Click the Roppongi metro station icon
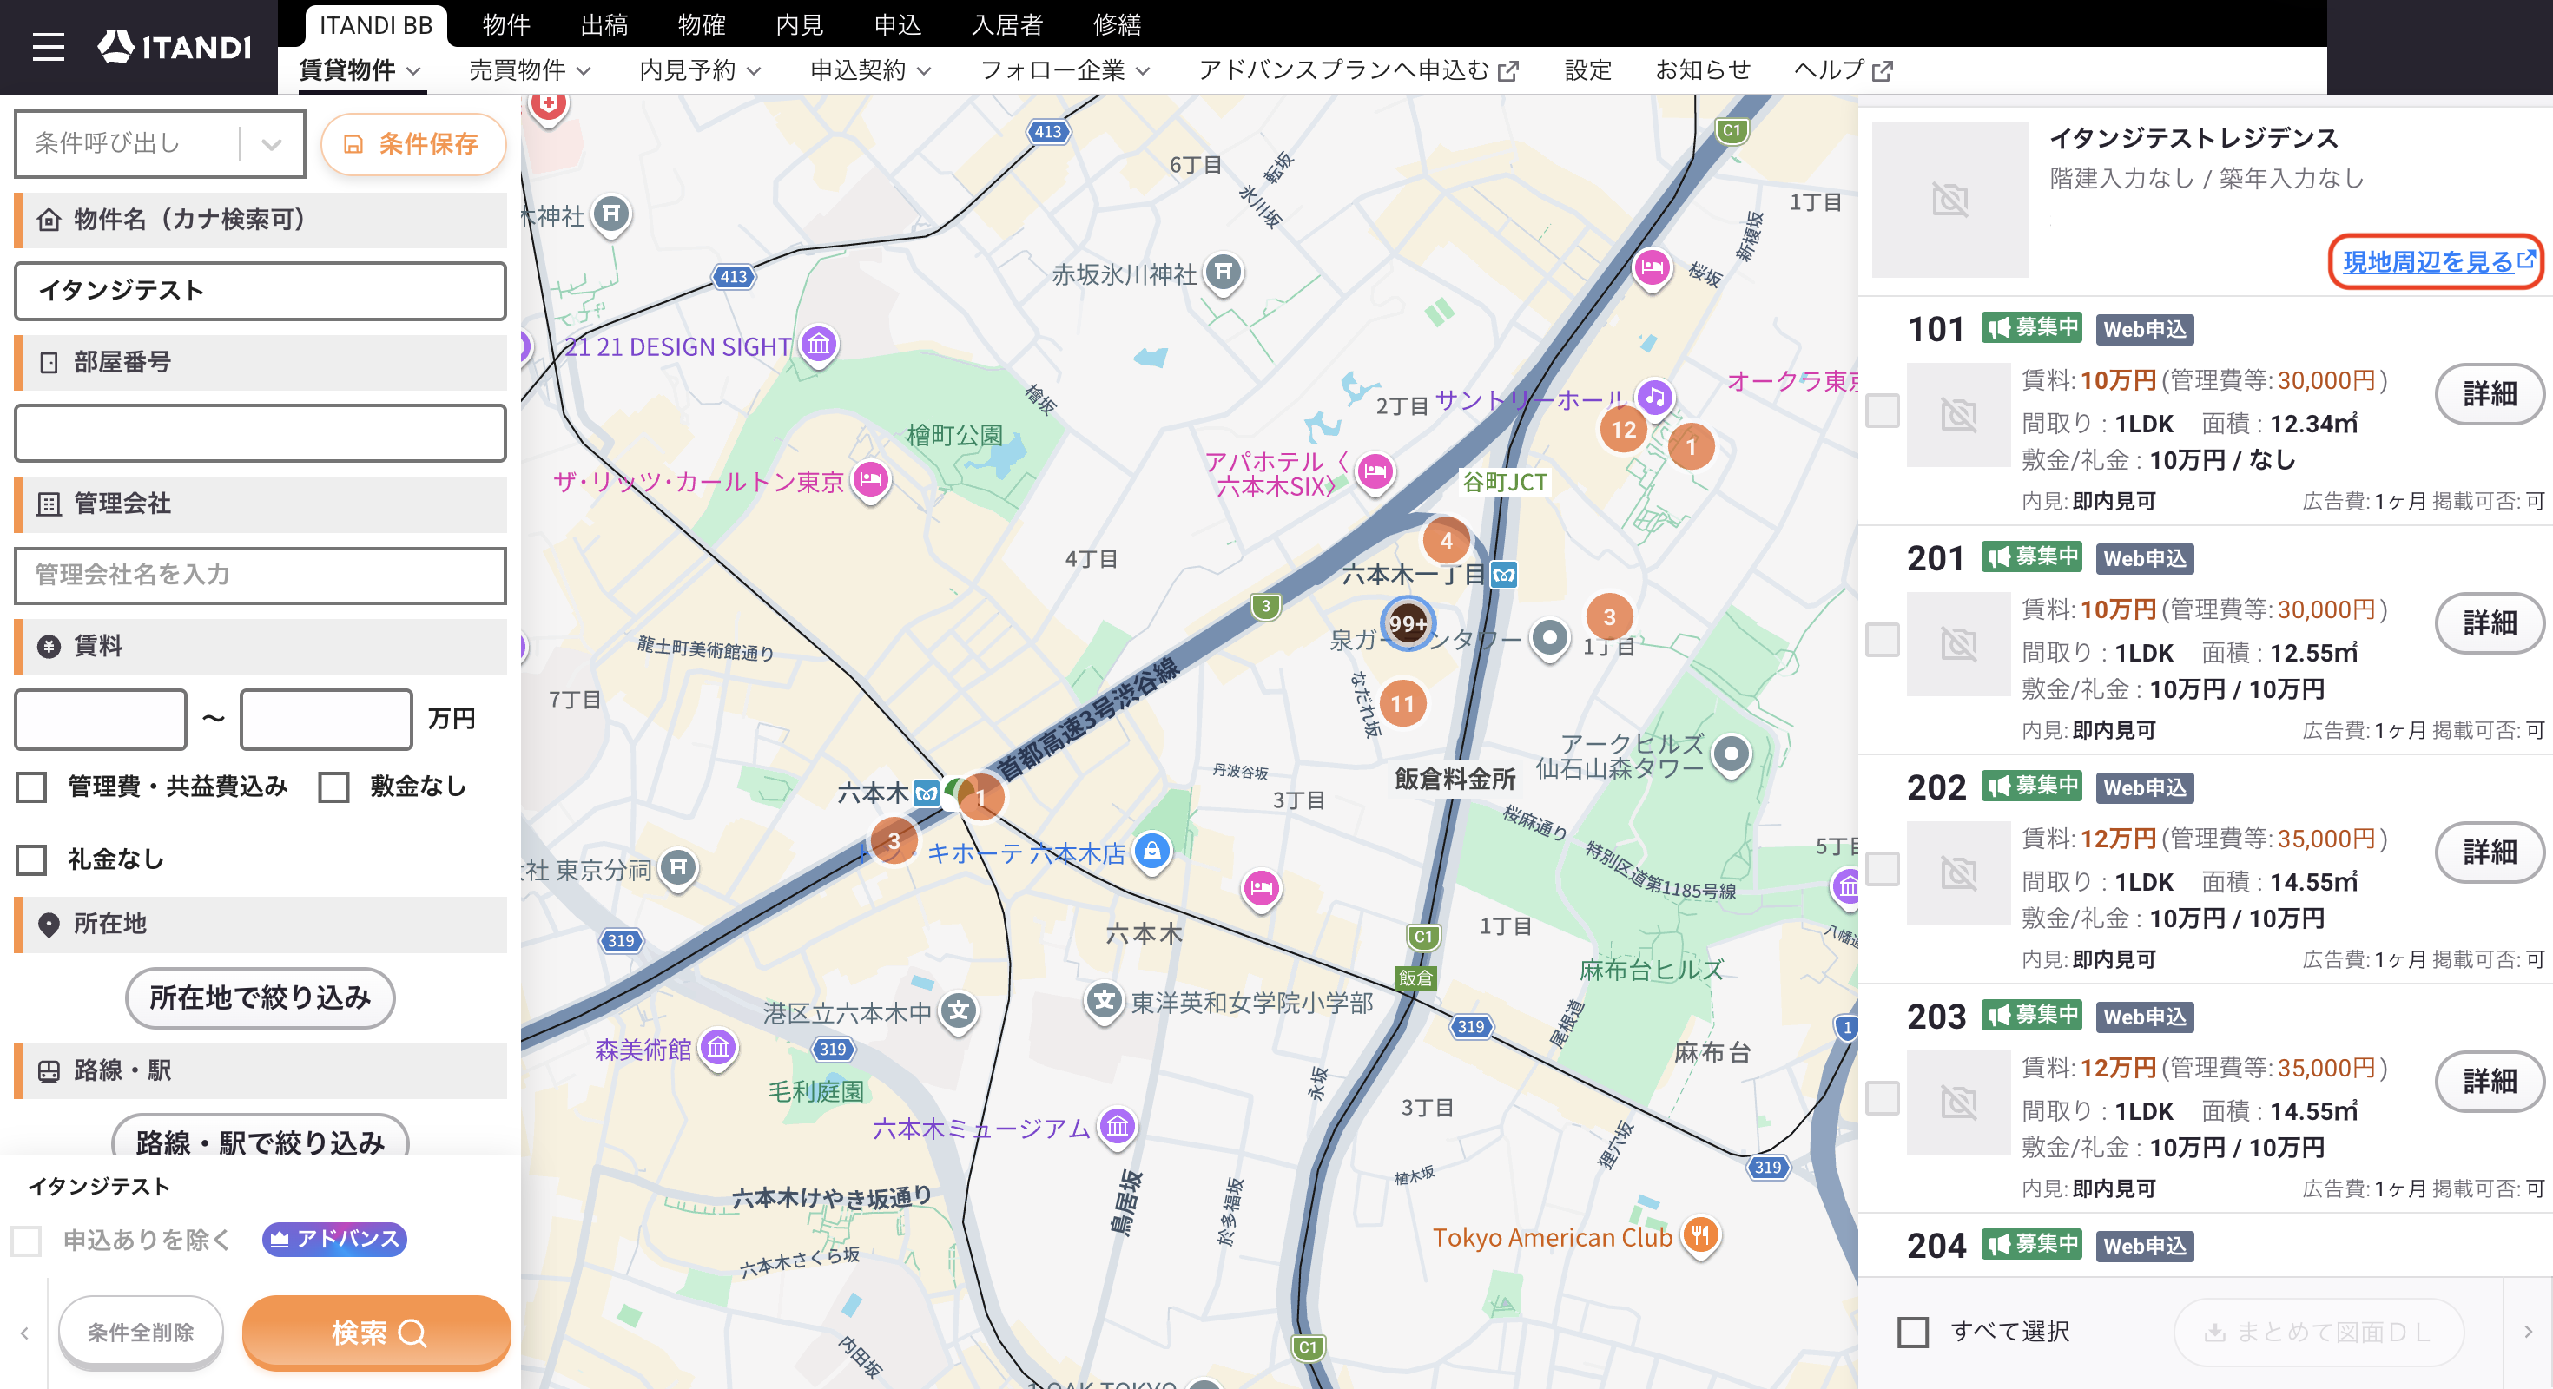 (x=926, y=793)
